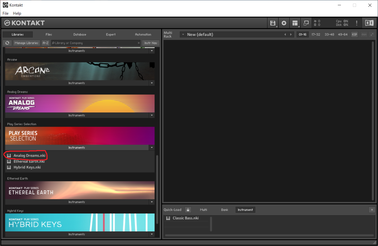Expand the Instruments list under Hybrid Keys
The height and width of the screenshot is (246, 378).
[x=77, y=234]
